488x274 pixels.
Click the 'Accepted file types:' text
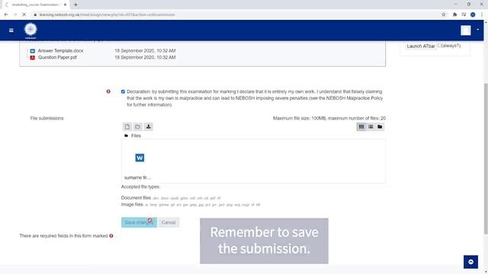click(140, 186)
